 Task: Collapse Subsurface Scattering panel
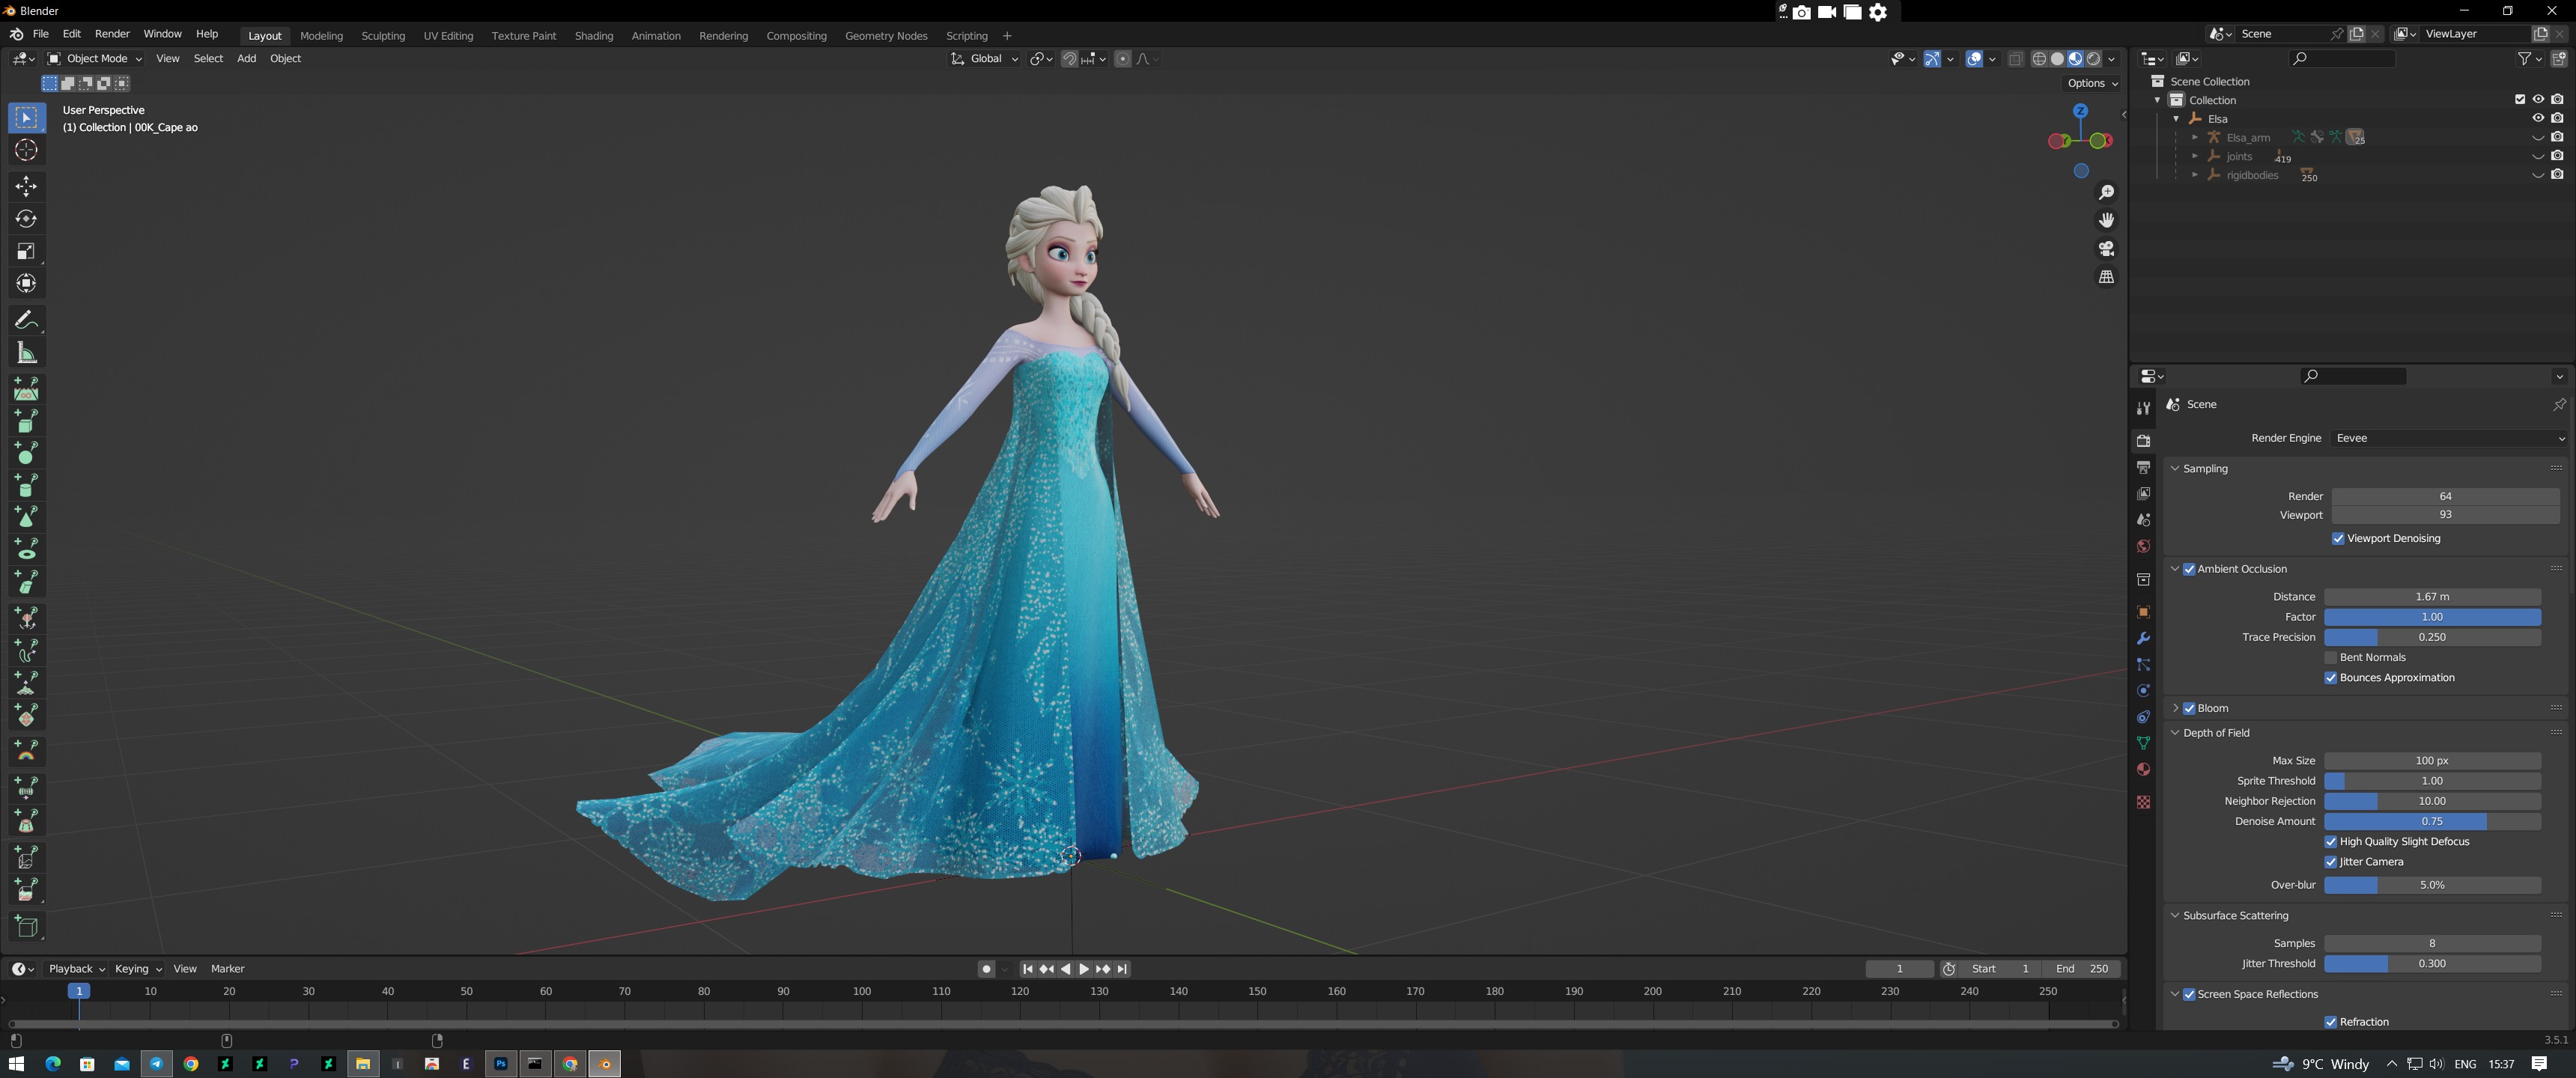(2175, 916)
